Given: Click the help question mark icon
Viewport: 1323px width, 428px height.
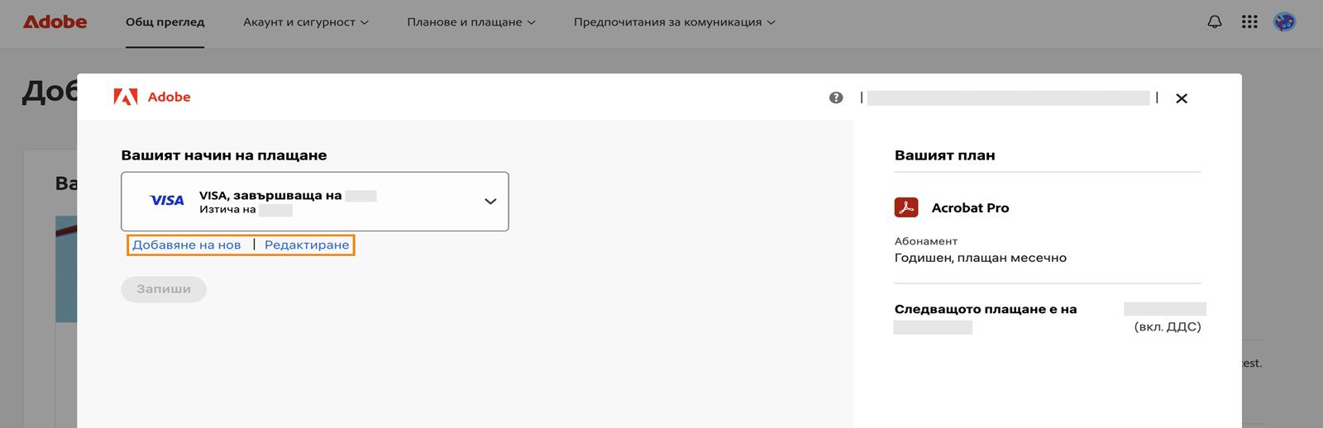Looking at the screenshot, I should click(836, 97).
